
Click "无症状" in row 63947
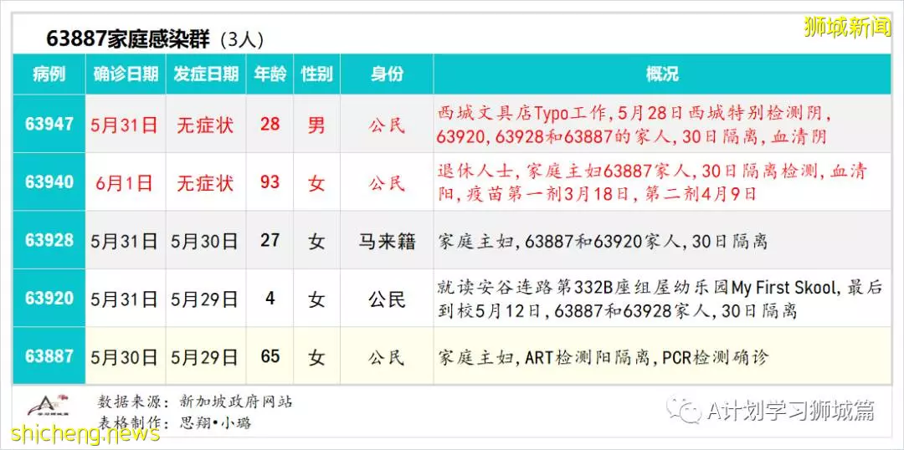tap(205, 125)
